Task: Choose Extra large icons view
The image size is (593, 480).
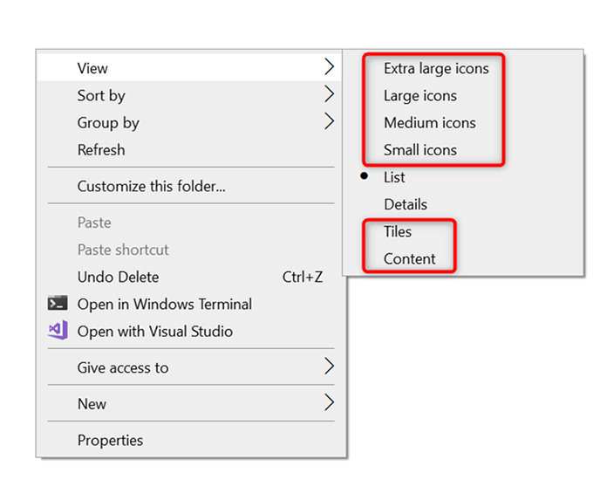Action: click(x=436, y=68)
